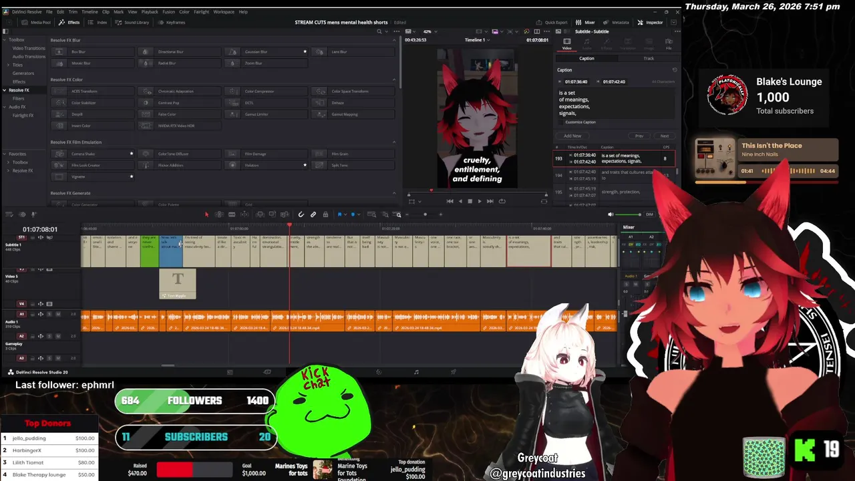The height and width of the screenshot is (481, 855).
Task: Select the Contrast Pop effect
Action: (179, 103)
